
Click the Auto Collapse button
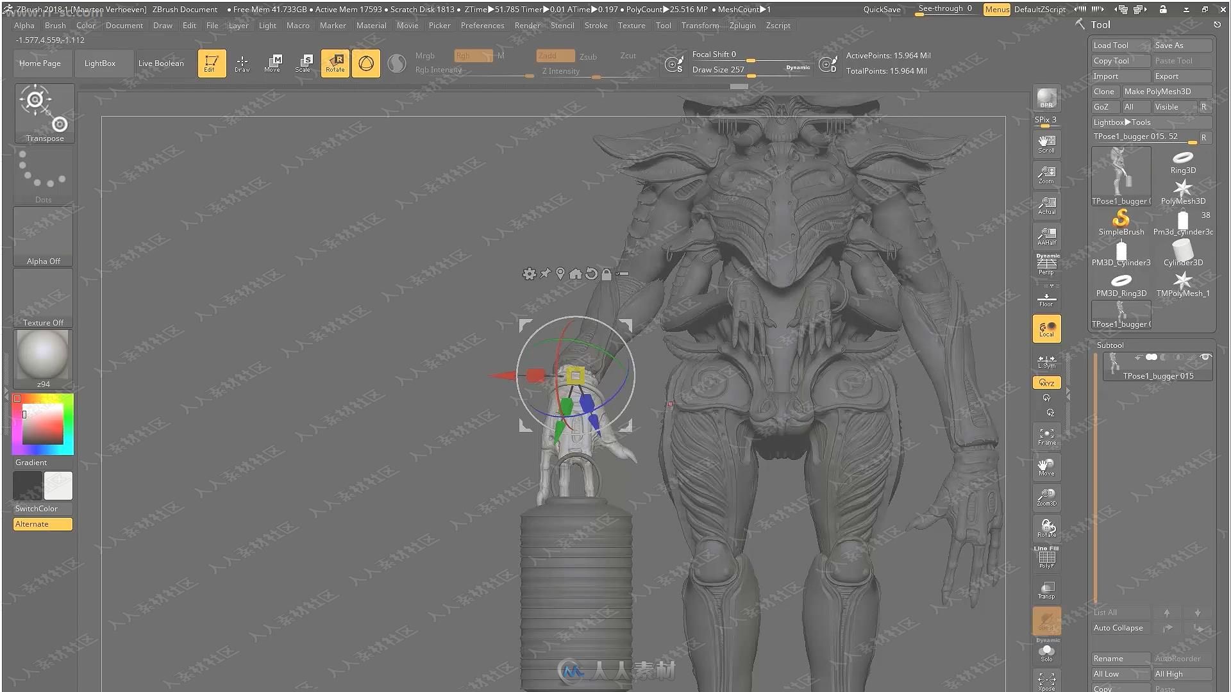[x=1120, y=628]
